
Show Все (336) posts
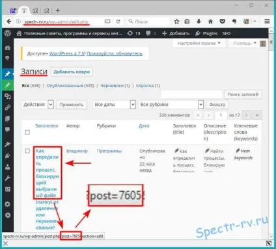pyautogui.click(x=31, y=86)
